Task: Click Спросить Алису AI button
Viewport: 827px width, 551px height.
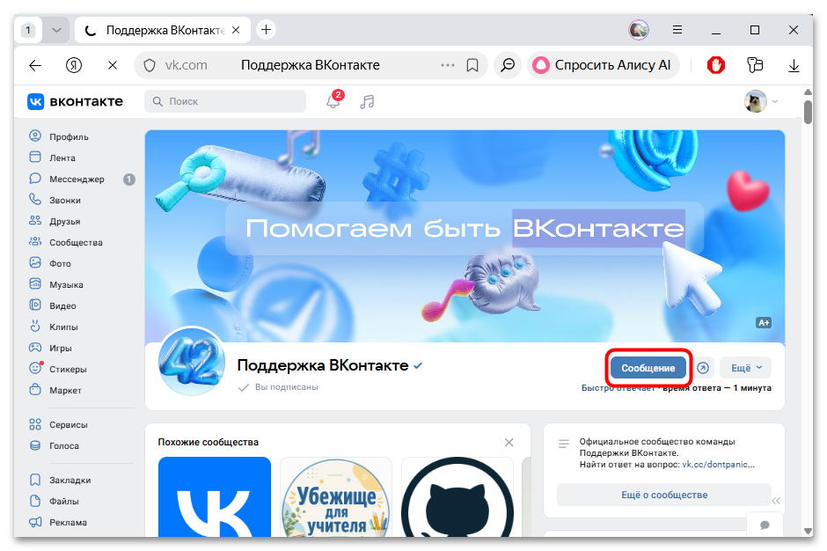Action: (603, 65)
